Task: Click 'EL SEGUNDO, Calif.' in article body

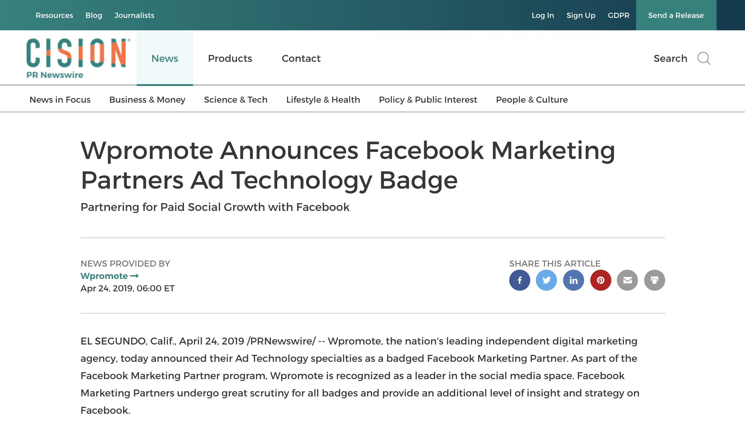Action: click(128, 341)
